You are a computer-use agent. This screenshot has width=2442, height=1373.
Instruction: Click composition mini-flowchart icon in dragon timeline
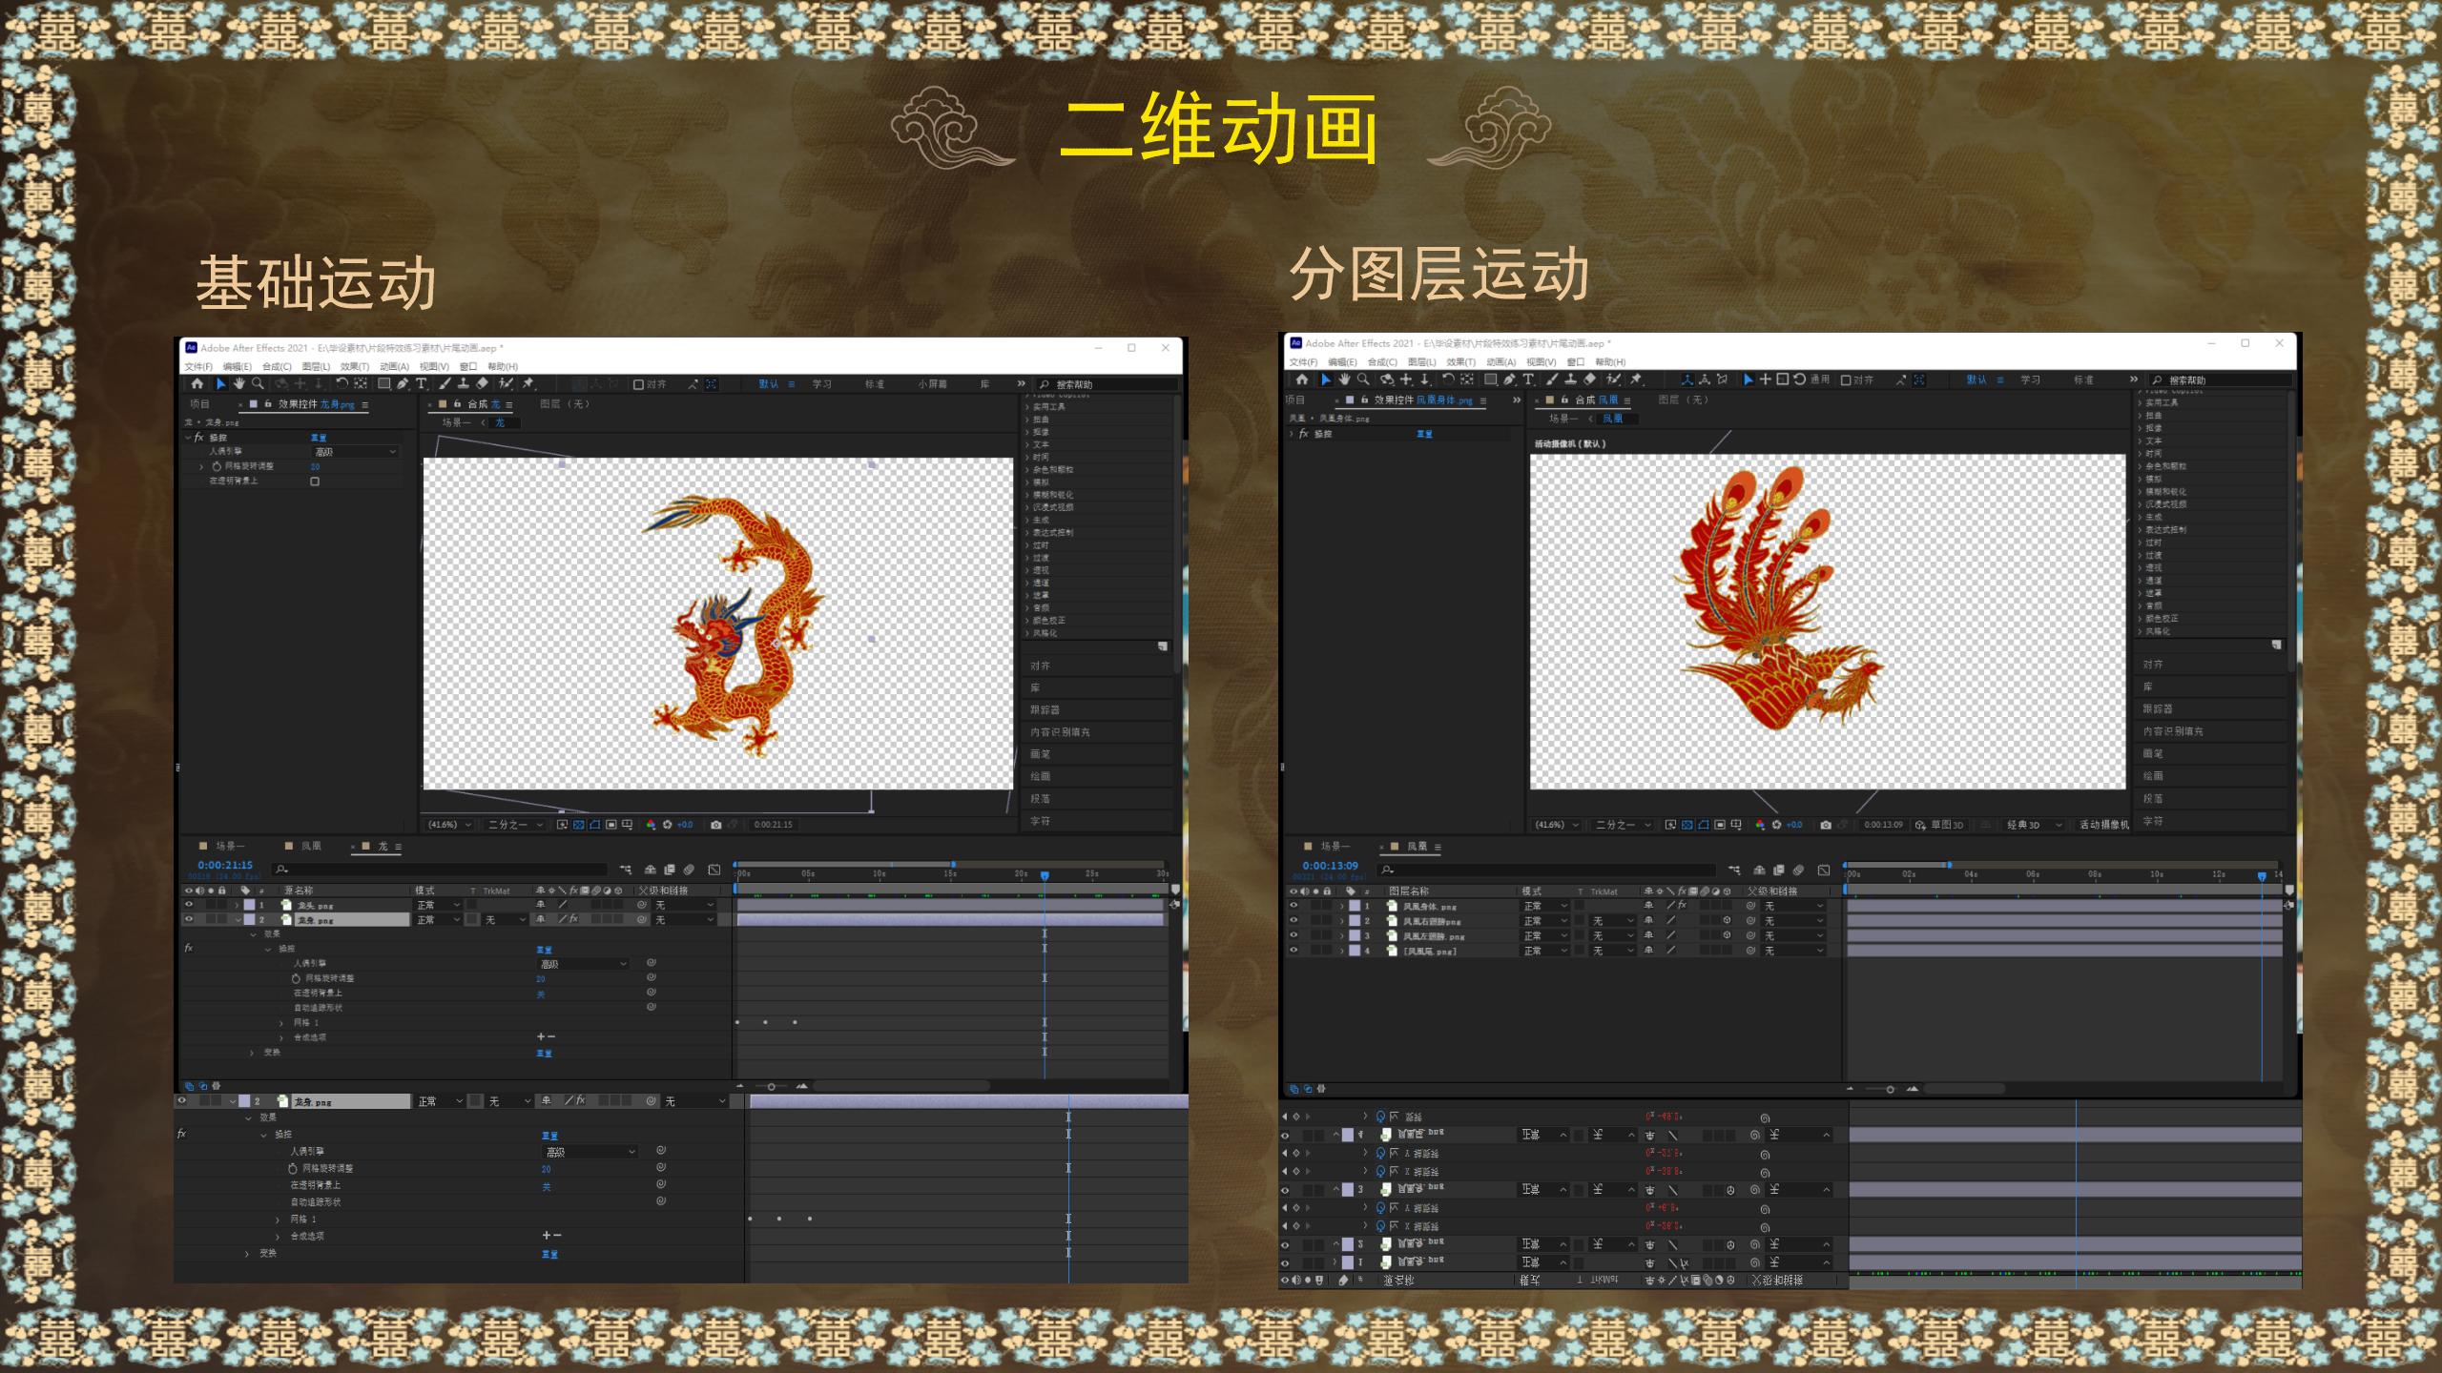tap(626, 870)
